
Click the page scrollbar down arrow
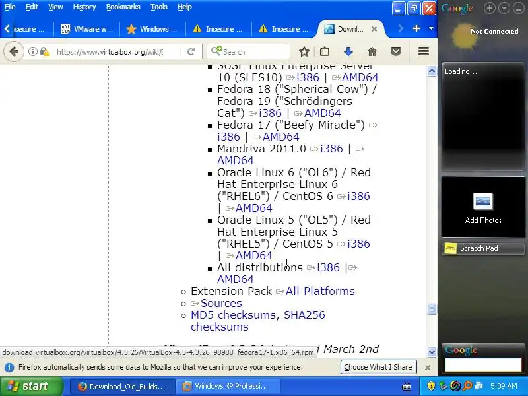432,352
